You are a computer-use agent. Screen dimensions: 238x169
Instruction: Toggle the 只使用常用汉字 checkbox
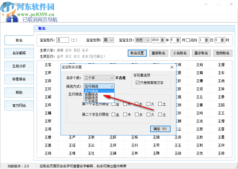click(x=137, y=82)
